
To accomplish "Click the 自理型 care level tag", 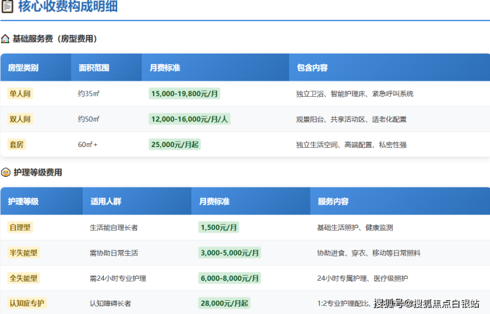I will click(x=20, y=227).
